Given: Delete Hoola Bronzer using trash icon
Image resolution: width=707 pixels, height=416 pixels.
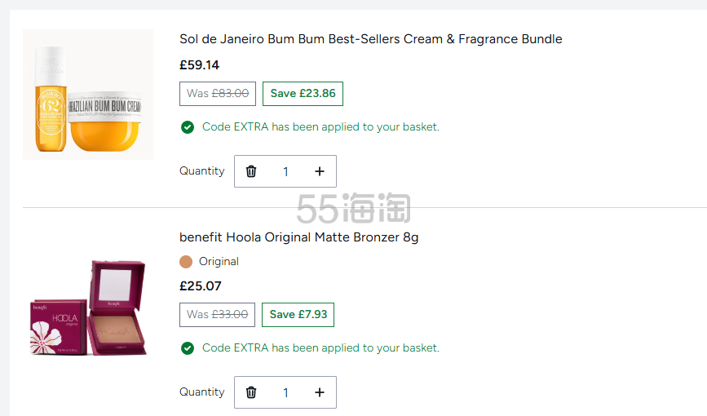Looking at the screenshot, I should (x=251, y=392).
